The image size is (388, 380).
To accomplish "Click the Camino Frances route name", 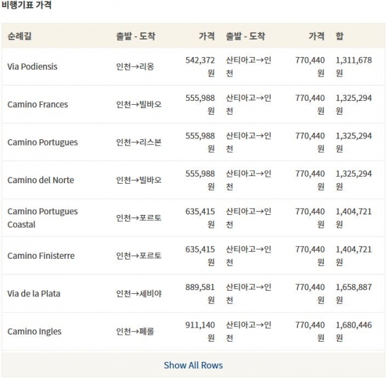I will coord(38,104).
